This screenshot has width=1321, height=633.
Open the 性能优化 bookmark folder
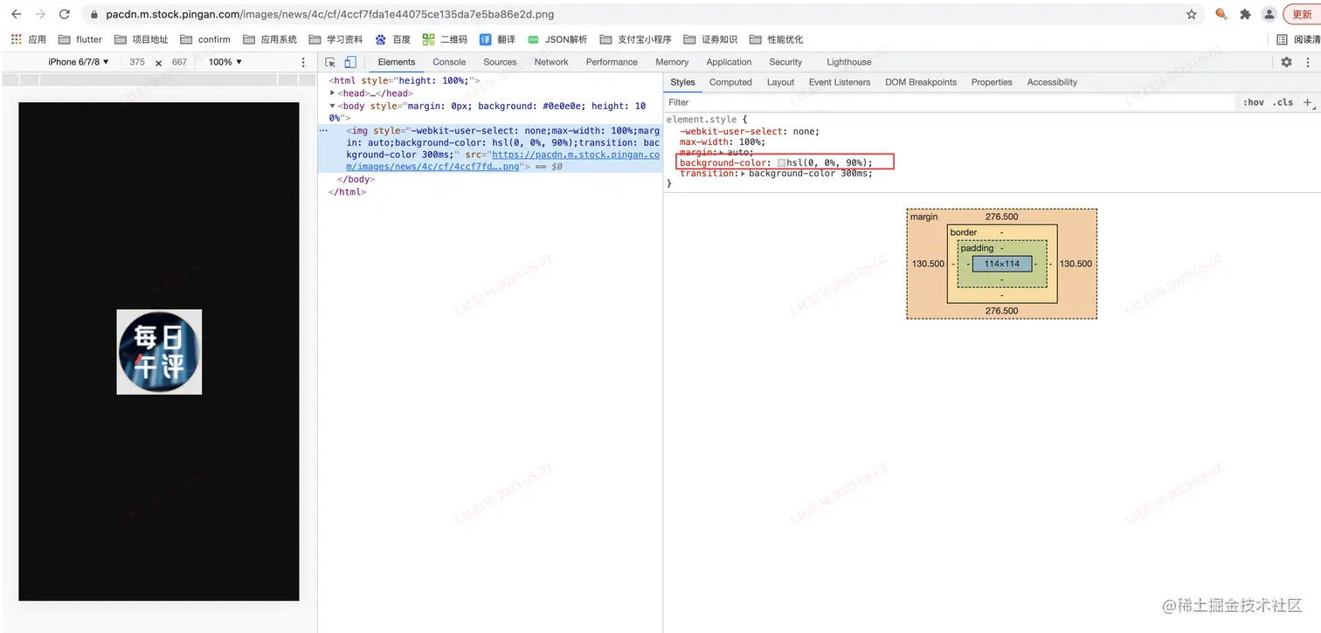(776, 39)
